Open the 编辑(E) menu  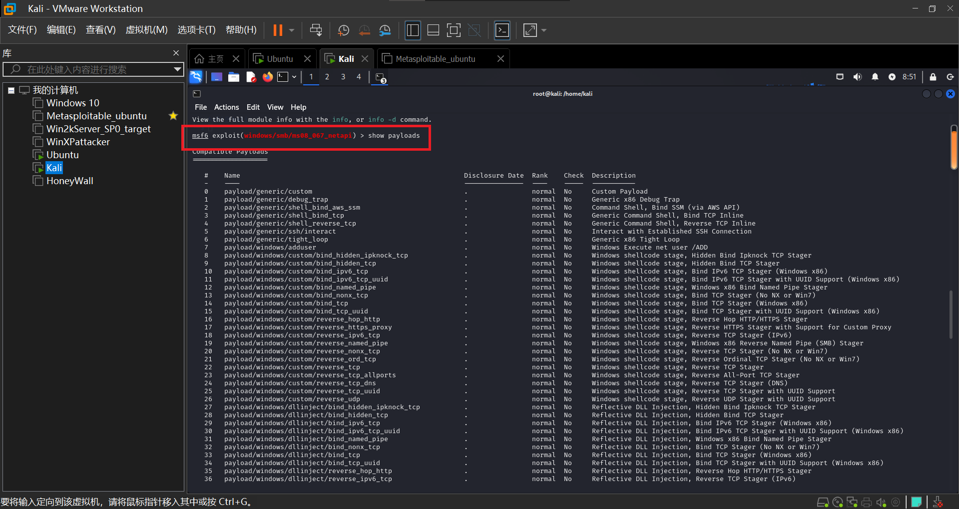point(61,30)
